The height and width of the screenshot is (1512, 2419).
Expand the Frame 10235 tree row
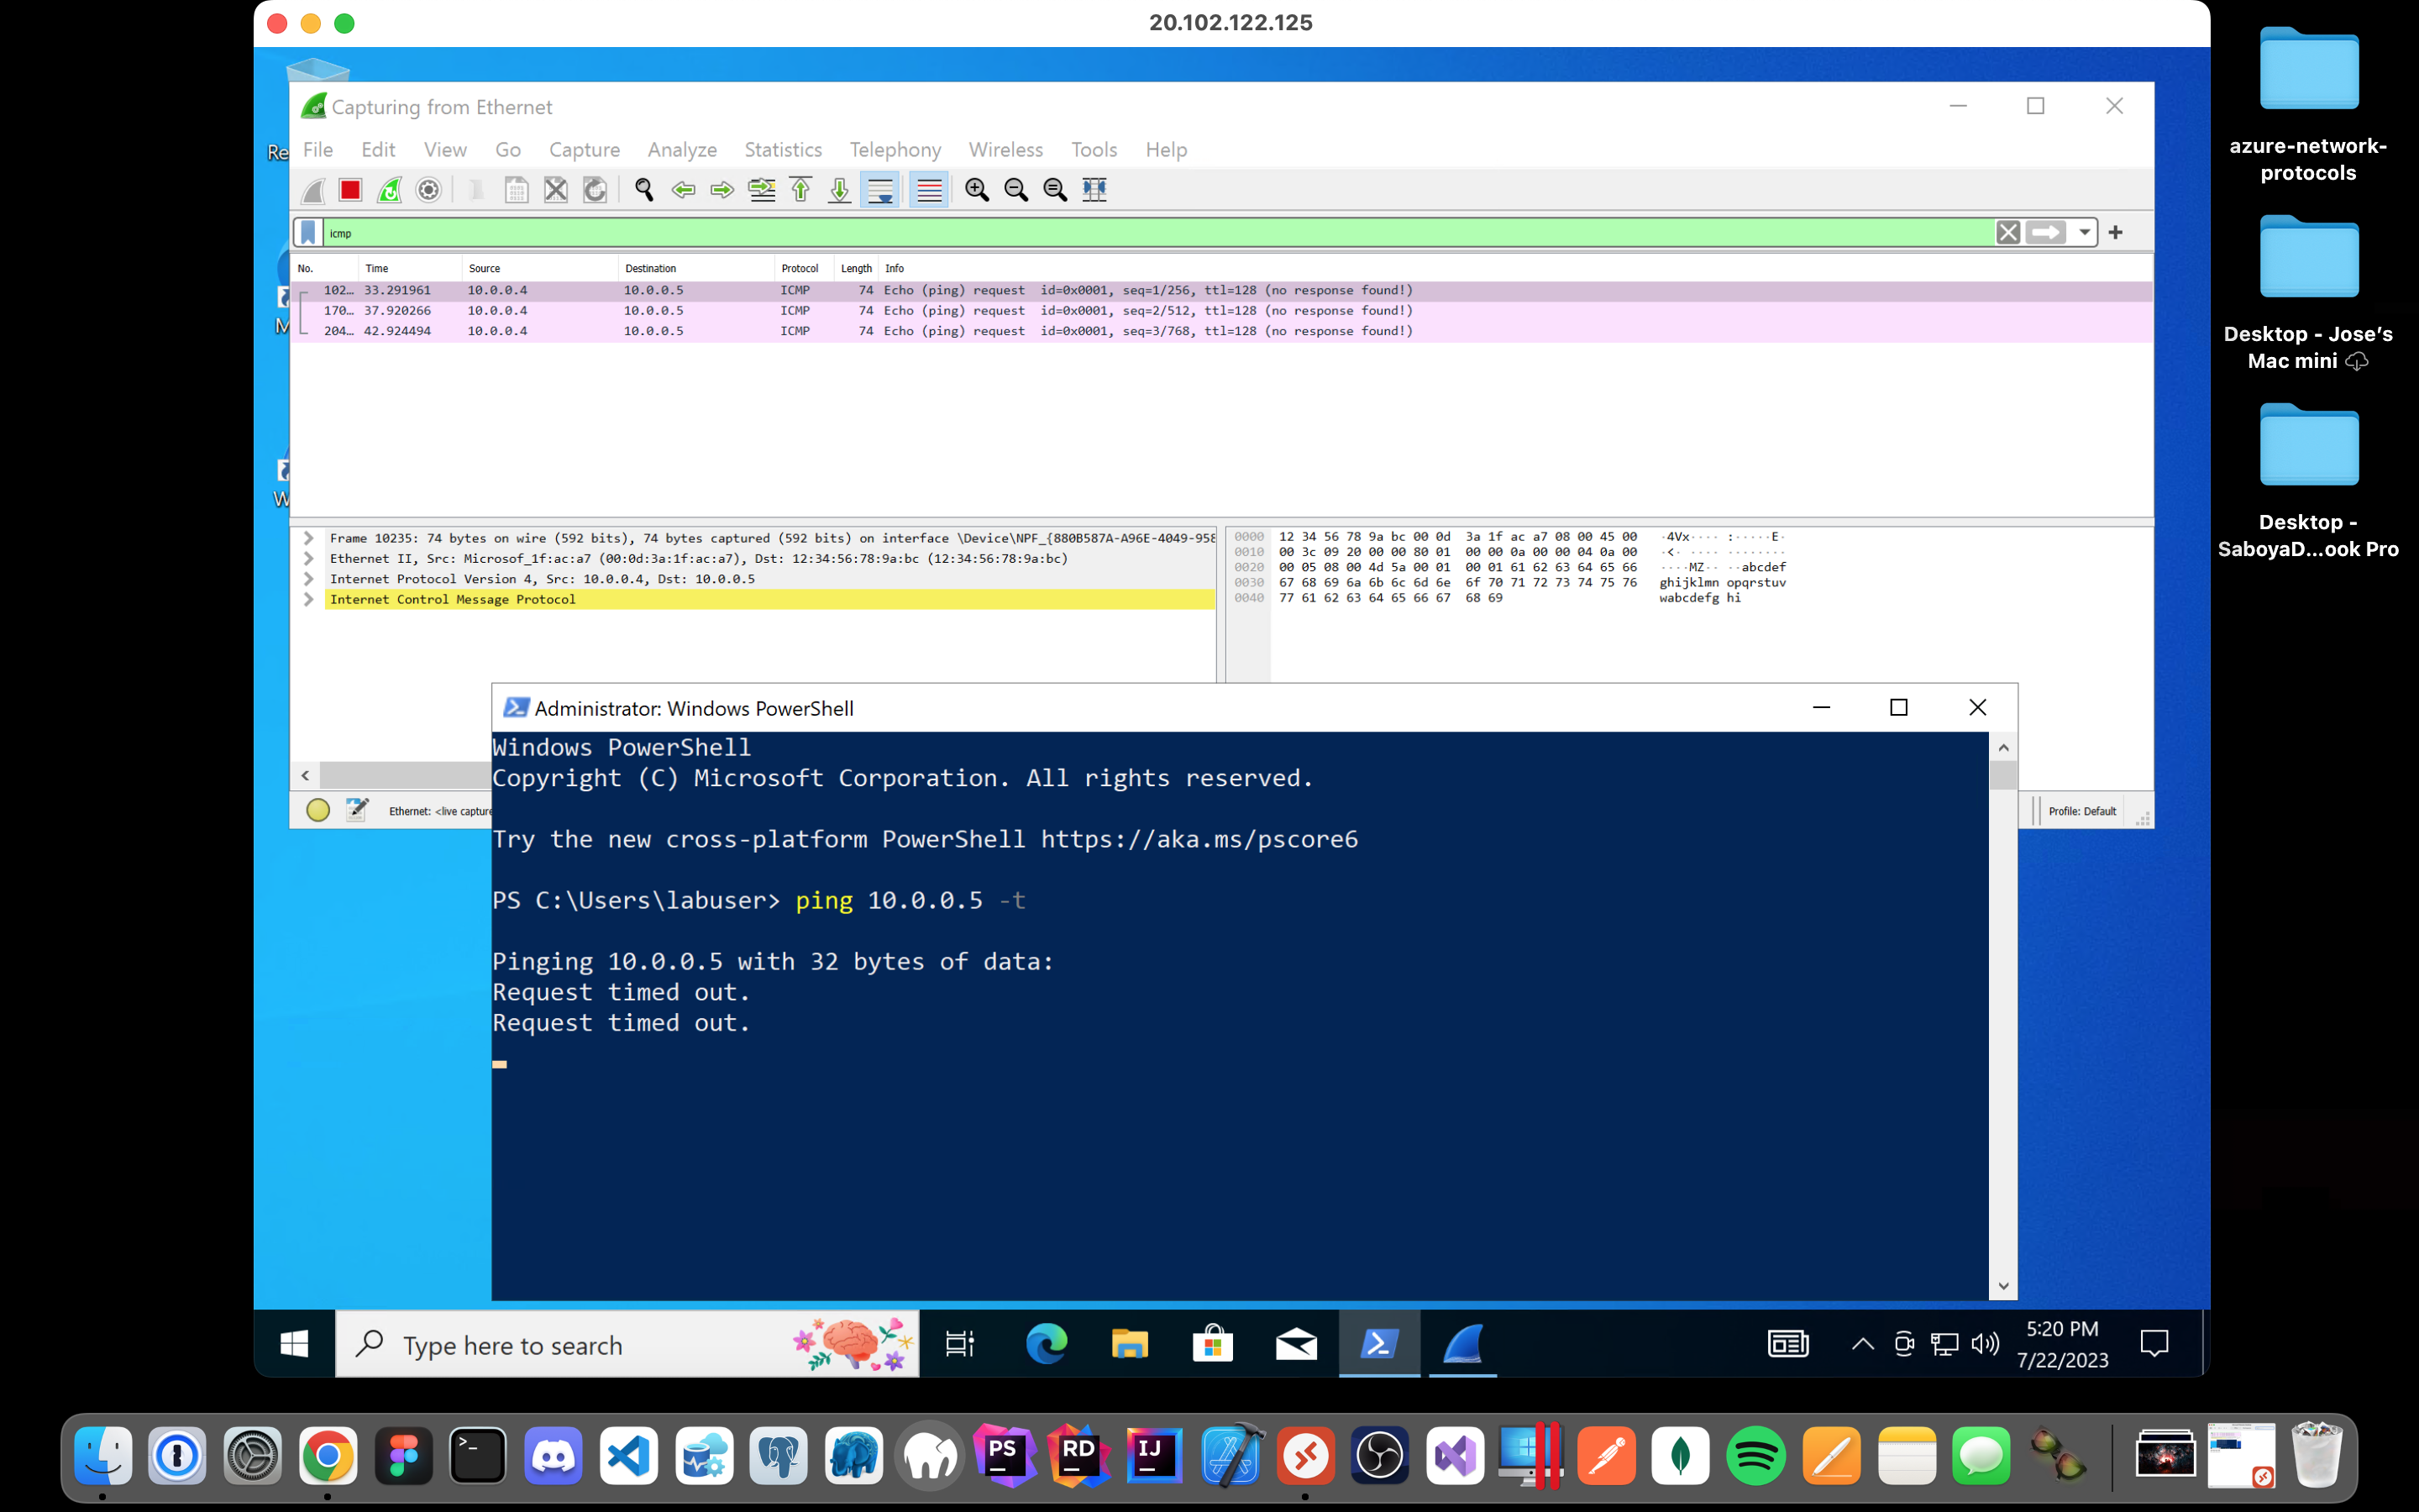309,538
